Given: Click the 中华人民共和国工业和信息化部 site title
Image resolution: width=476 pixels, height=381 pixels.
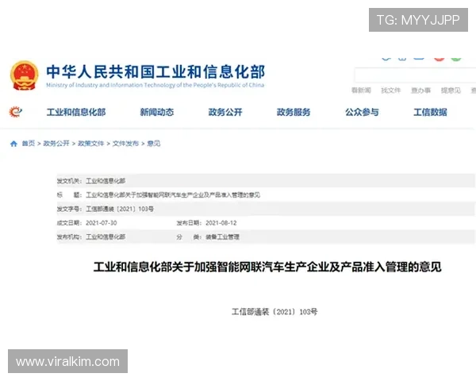Looking at the screenshot, I should pyautogui.click(x=155, y=71).
